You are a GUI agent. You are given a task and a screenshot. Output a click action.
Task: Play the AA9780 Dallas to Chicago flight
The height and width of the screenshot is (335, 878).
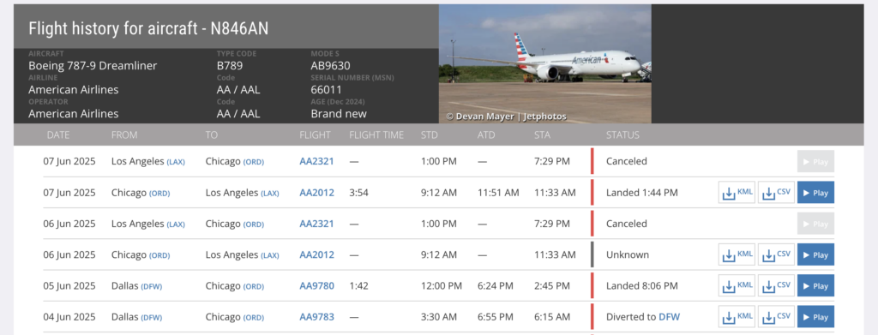pyautogui.click(x=815, y=286)
